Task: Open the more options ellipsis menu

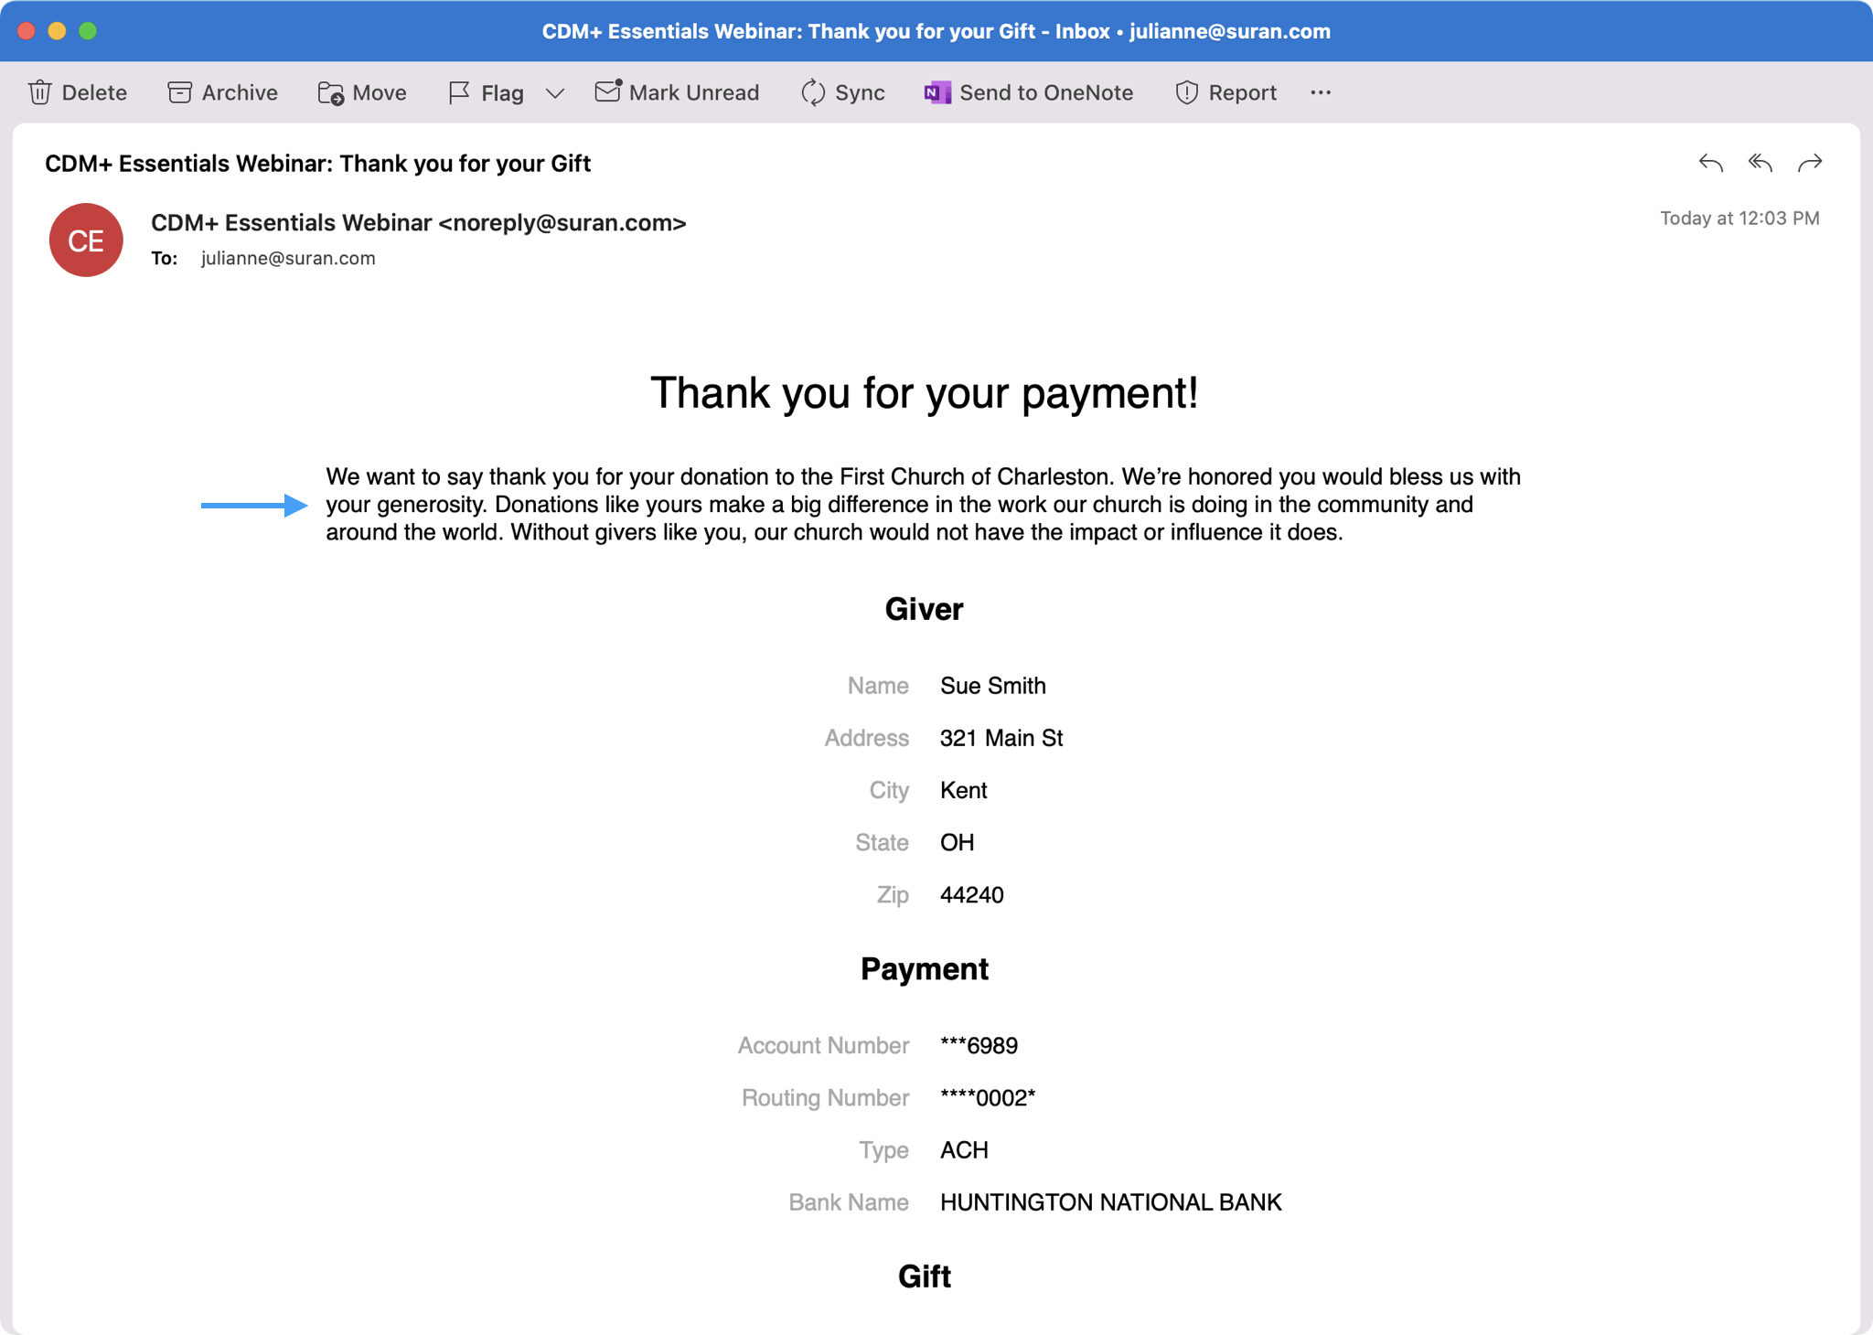Action: click(x=1320, y=92)
